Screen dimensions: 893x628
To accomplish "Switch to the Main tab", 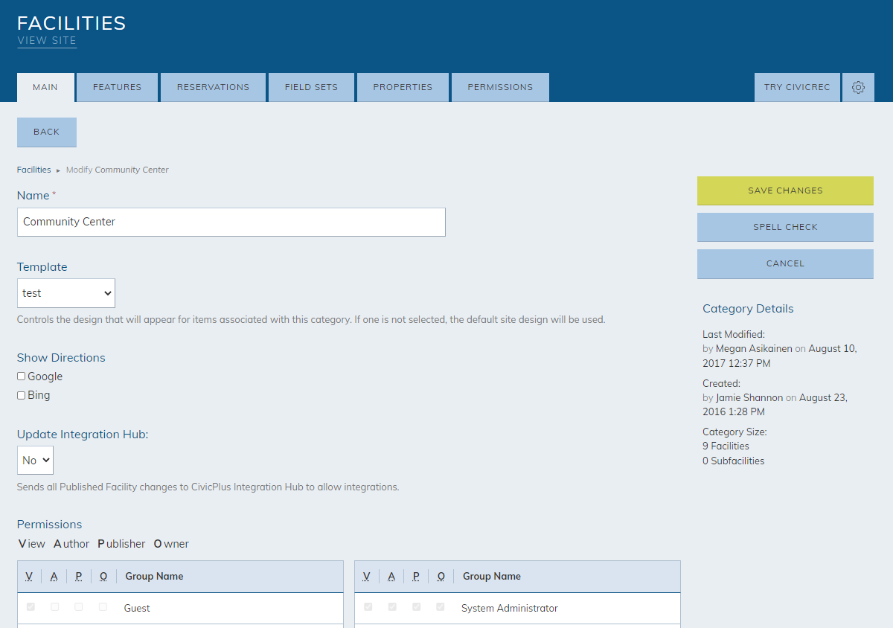I will click(x=45, y=87).
